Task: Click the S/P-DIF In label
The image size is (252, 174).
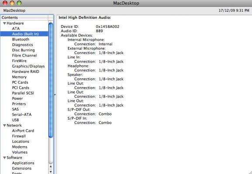Action: pyautogui.click(x=77, y=118)
